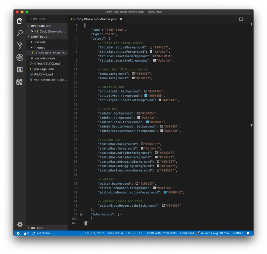Click activityBar.foreground blue swatch on line 17
This screenshot has width=267, height=254.
pos(146,96)
